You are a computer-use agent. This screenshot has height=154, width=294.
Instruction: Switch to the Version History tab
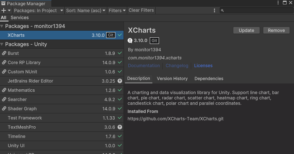(x=172, y=79)
